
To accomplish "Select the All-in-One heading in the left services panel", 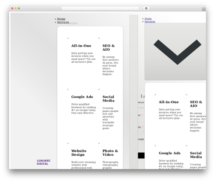I will [x=81, y=46].
